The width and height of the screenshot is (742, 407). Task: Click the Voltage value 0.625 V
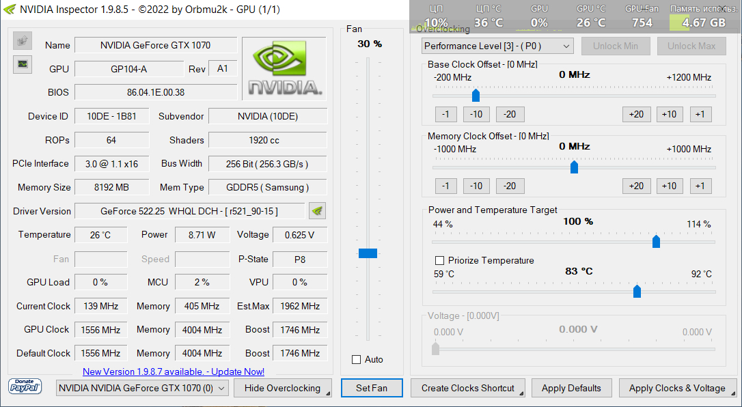[299, 235]
